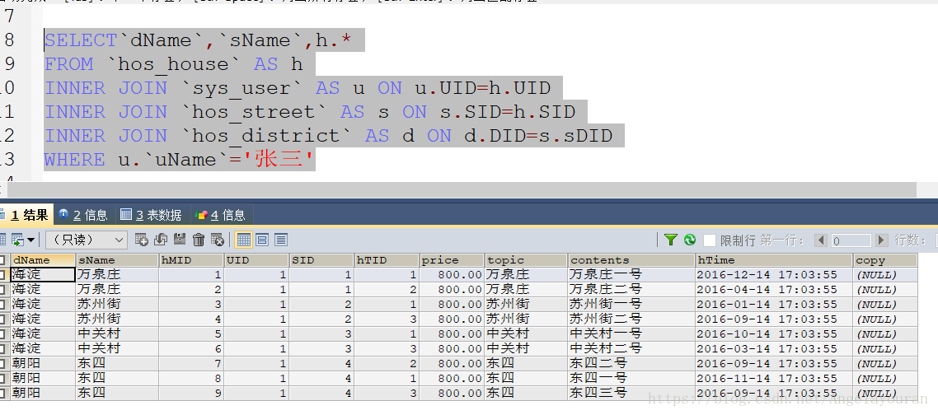Click the sName column header
This screenshot has width=938, height=415.
[x=117, y=260]
